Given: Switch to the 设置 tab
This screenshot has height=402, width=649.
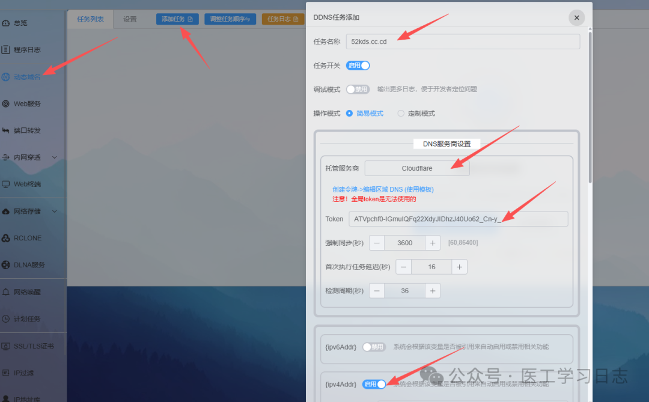Looking at the screenshot, I should [x=130, y=19].
